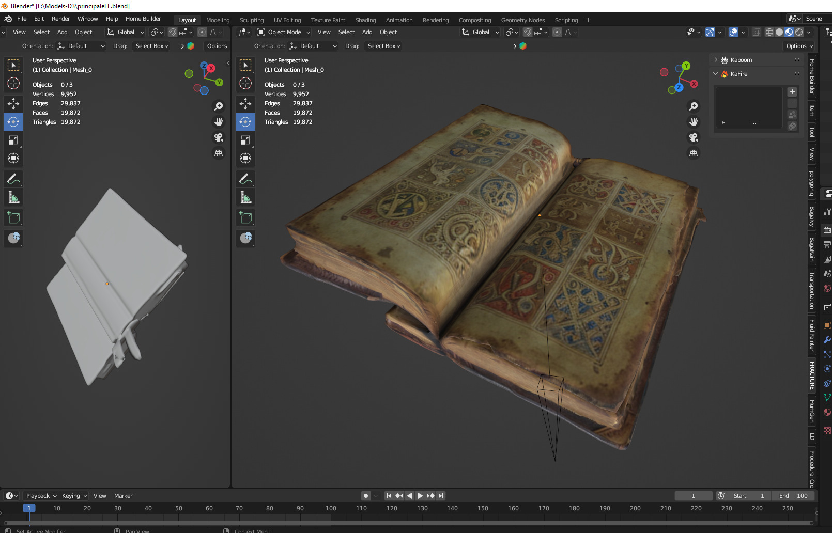Open the Material properties tab icon

(827, 412)
